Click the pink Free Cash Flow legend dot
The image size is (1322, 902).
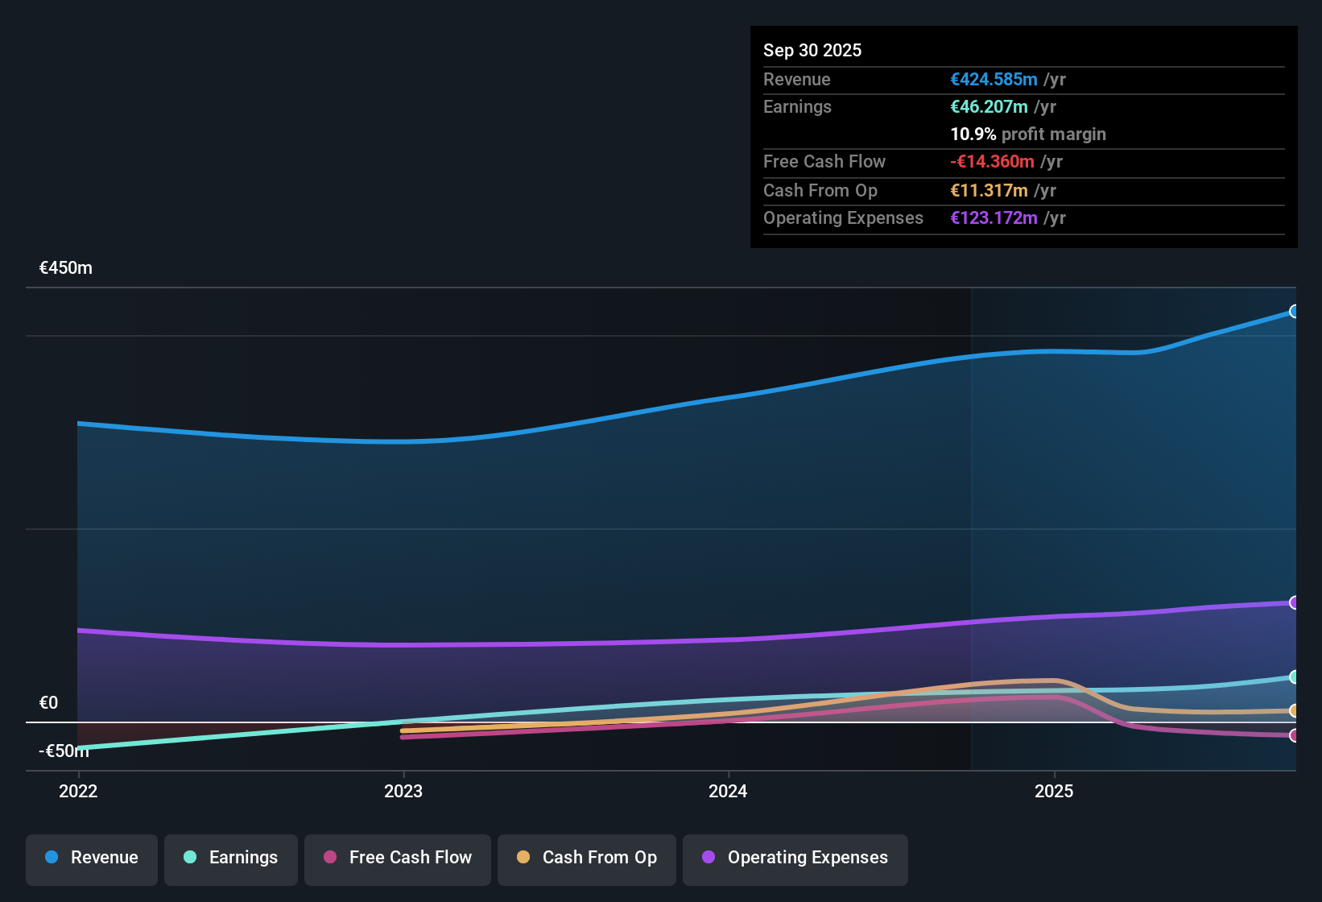[x=330, y=858]
